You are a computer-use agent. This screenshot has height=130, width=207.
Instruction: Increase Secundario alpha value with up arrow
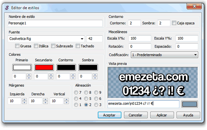click(51, 75)
